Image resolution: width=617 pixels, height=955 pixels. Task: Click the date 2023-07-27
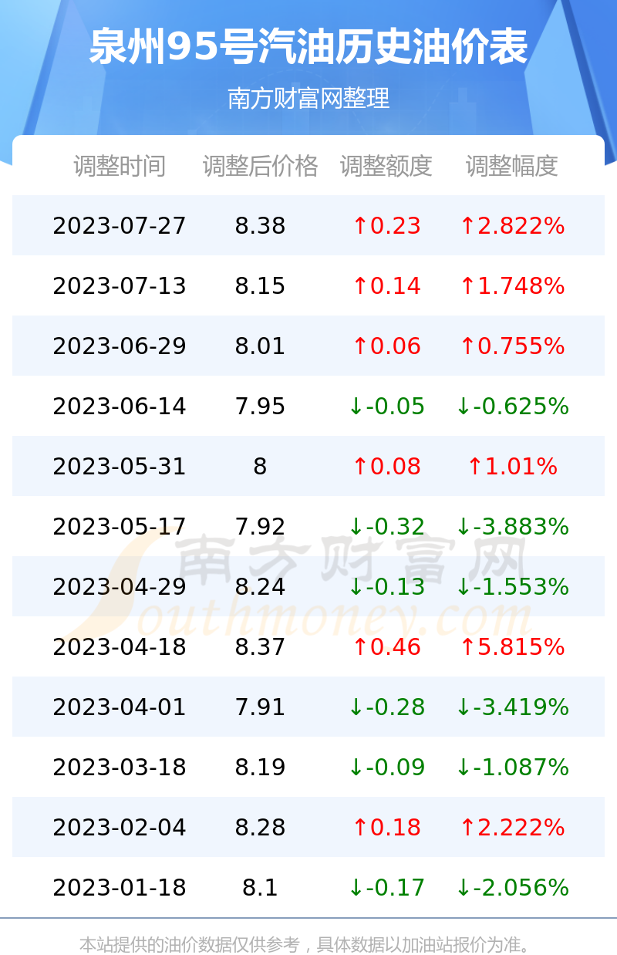(x=120, y=226)
